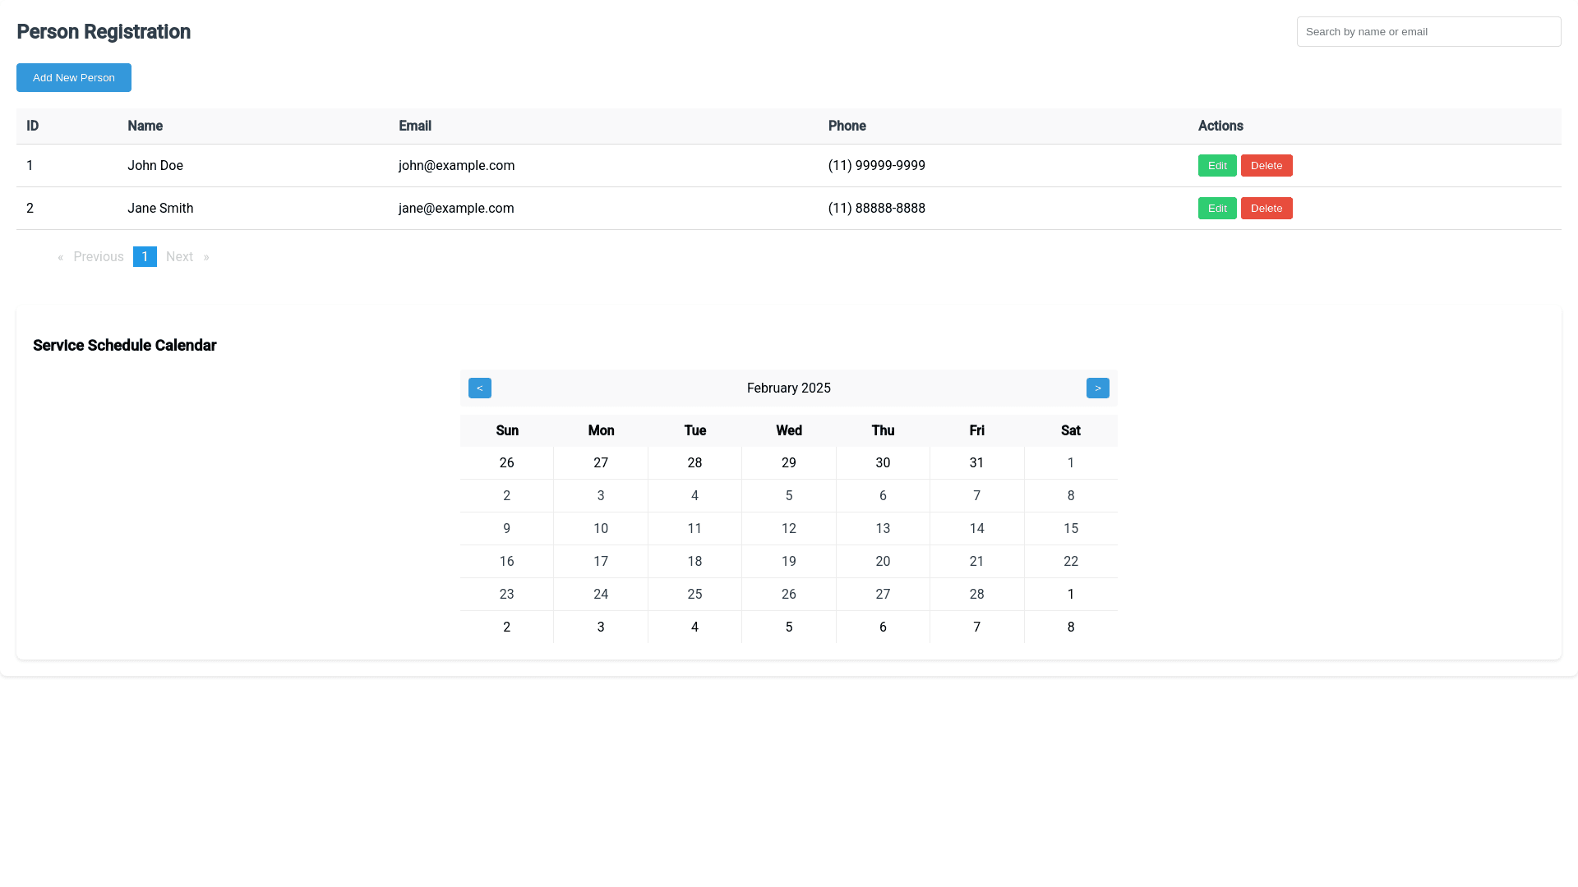Edit Jane Smith's record
This screenshot has width=1578, height=887.
tap(1216, 209)
